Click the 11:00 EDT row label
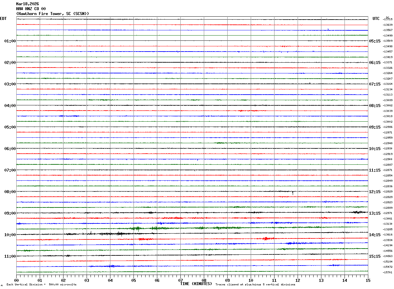The height and width of the screenshot is (289, 394). click(x=10, y=256)
